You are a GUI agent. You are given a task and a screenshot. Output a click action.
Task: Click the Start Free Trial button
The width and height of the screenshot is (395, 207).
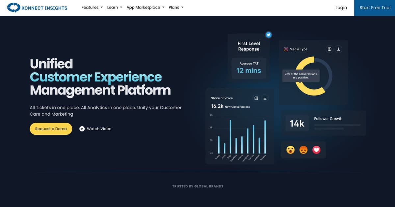tap(375, 8)
